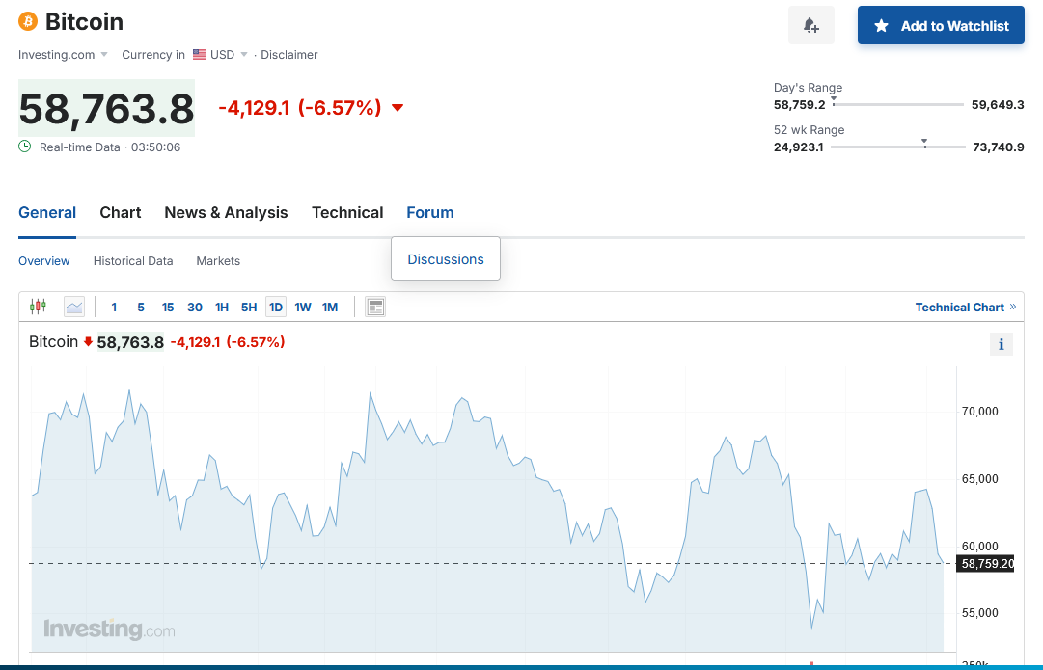Select the 1M chart interval
Image resolution: width=1043 pixels, height=670 pixels.
tap(330, 308)
